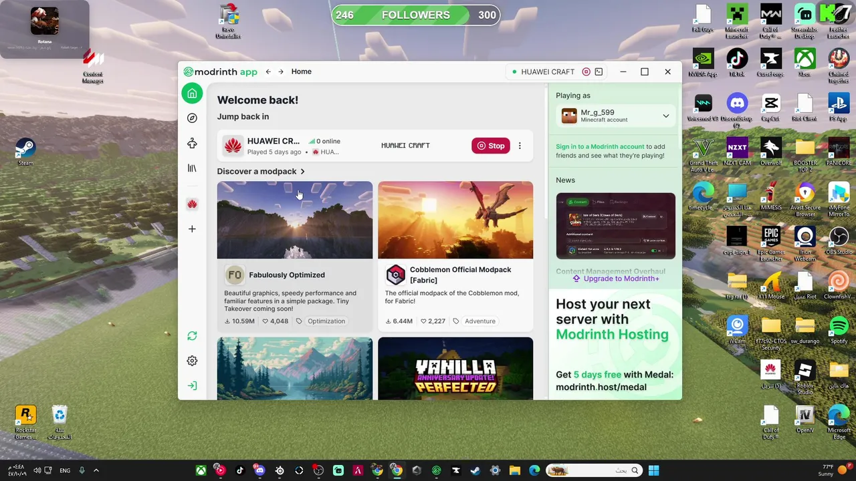
Task: Create a new instance with plus icon
Action: tap(192, 229)
